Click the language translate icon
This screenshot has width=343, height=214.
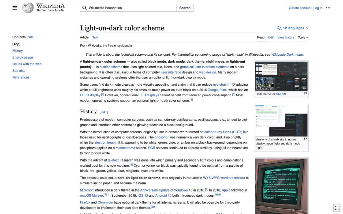tap(279, 28)
